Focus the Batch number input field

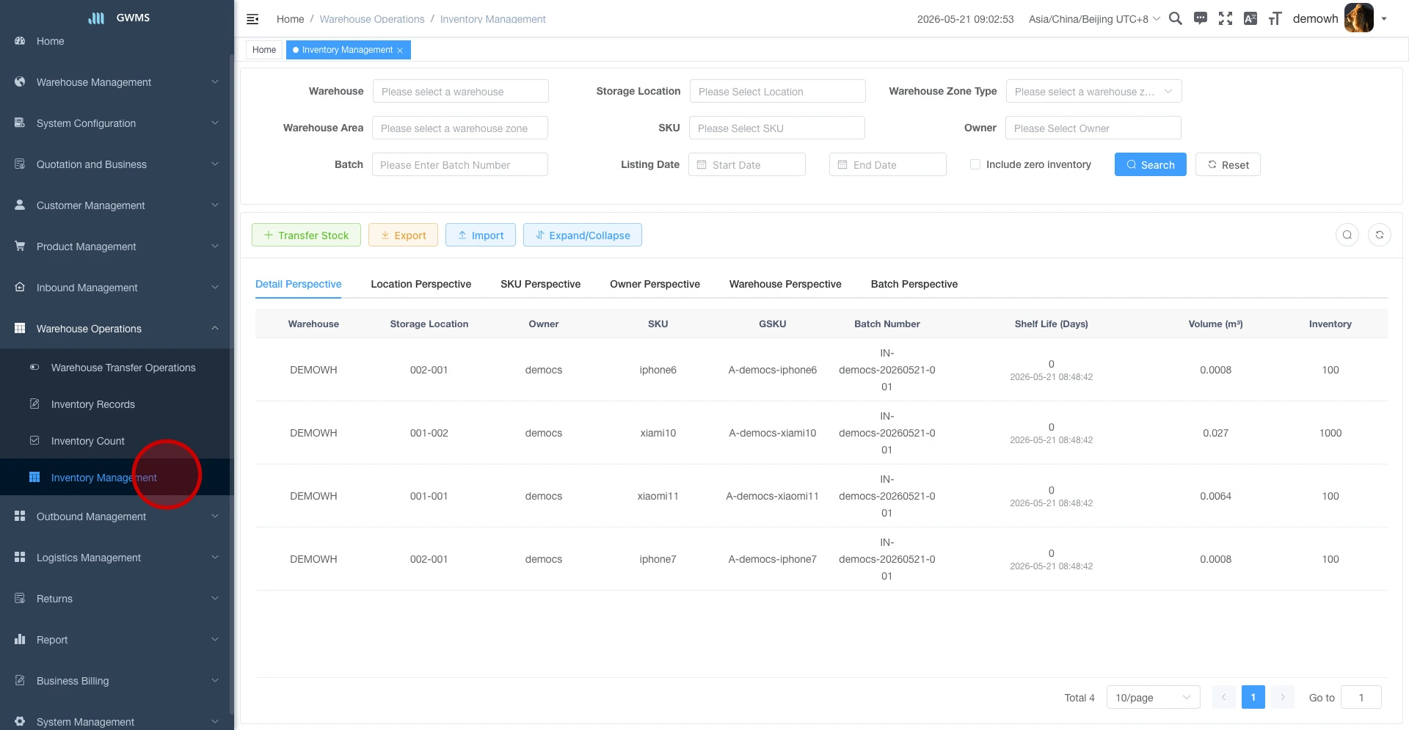[x=460, y=164]
